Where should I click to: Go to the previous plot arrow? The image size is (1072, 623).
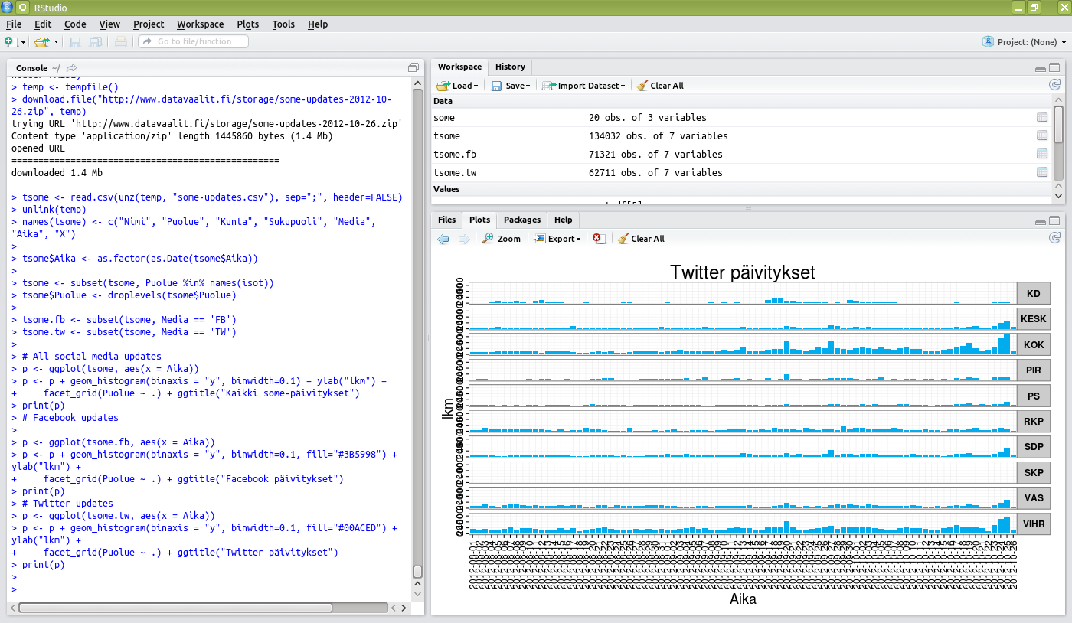pos(443,239)
